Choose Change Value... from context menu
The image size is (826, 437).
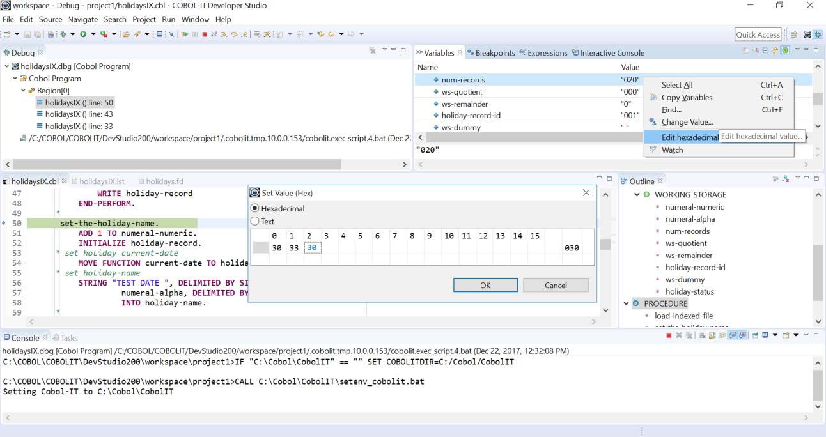(687, 122)
